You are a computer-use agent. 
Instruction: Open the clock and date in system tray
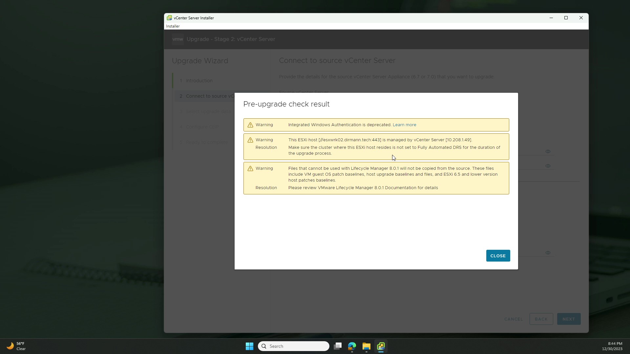(x=612, y=346)
